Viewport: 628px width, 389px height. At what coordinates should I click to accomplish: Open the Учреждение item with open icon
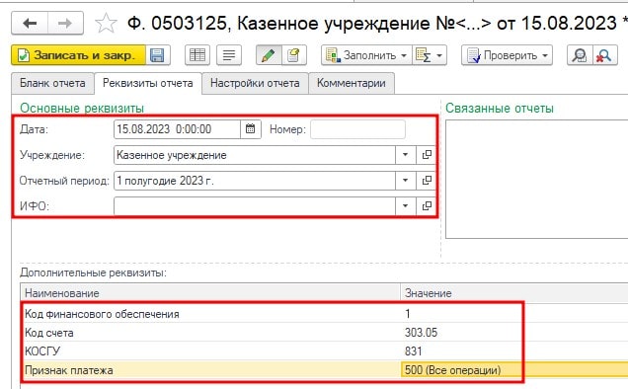[427, 155]
